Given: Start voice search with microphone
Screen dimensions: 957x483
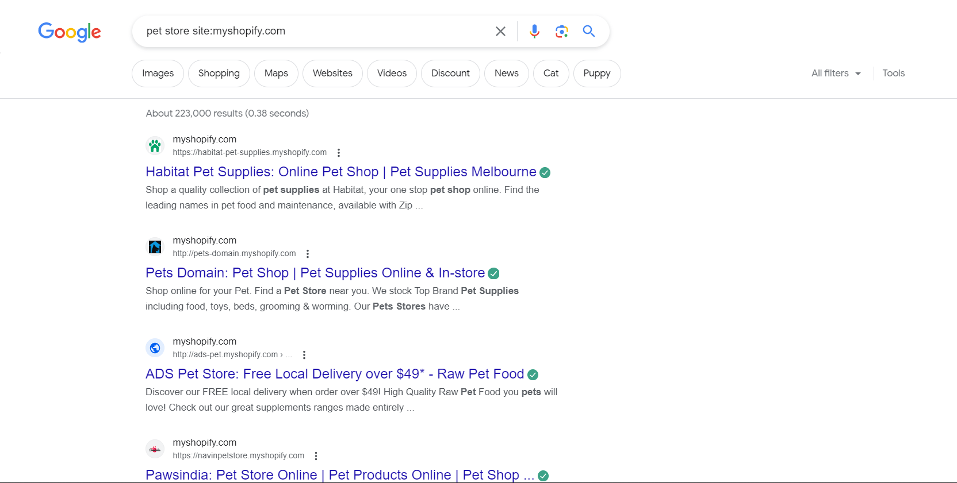Looking at the screenshot, I should (534, 31).
